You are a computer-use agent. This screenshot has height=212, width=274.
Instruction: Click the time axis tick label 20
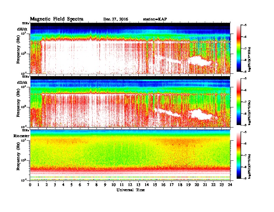click(197, 185)
